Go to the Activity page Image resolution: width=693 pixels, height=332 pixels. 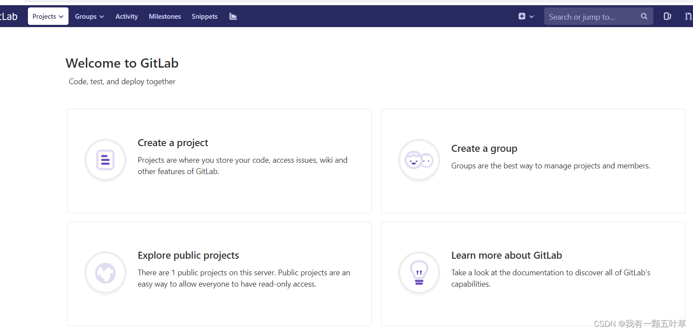[127, 16]
